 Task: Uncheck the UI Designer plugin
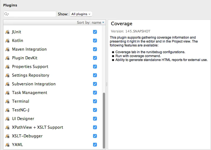click(x=95, y=119)
